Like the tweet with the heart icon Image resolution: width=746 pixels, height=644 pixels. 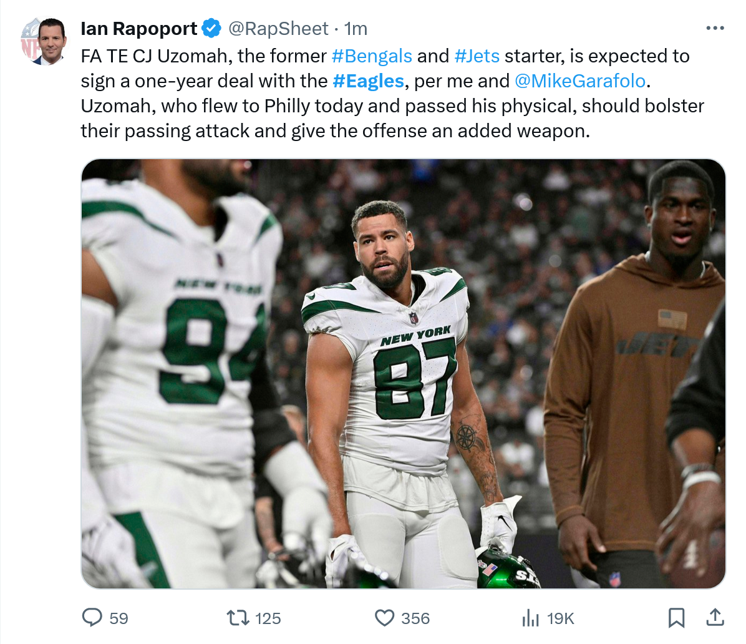(384, 618)
